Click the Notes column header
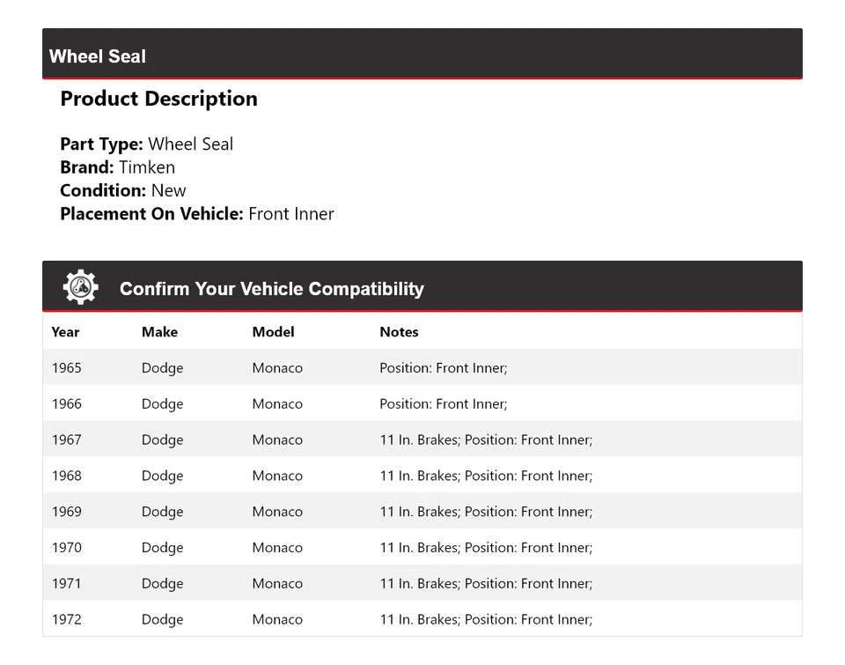The image size is (845, 665). click(x=399, y=332)
